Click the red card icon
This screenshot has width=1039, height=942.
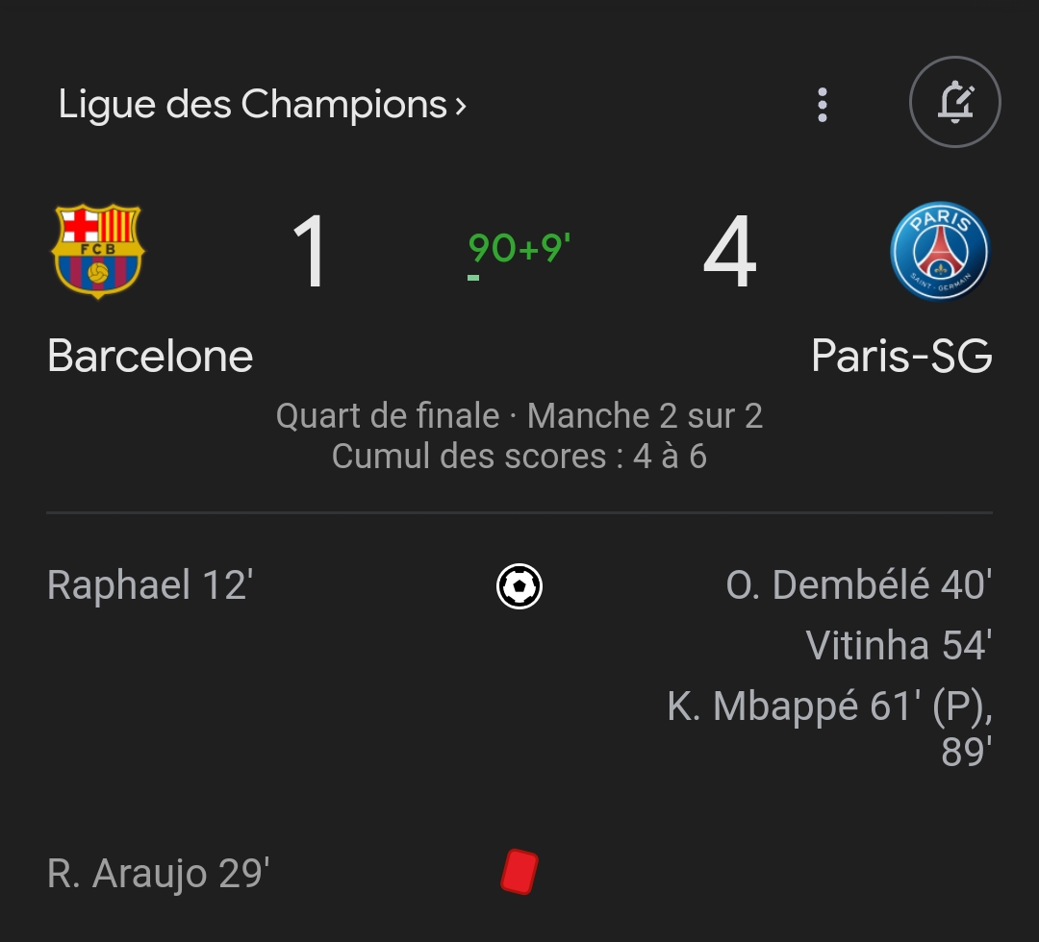[x=519, y=872]
